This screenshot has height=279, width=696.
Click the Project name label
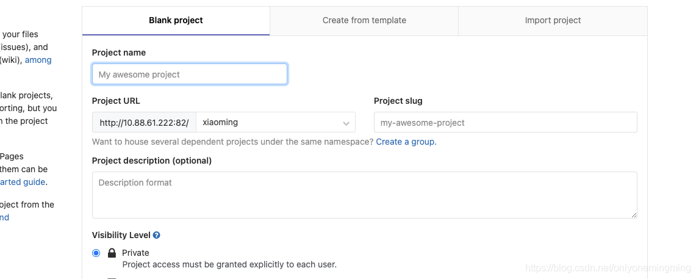[x=119, y=53]
